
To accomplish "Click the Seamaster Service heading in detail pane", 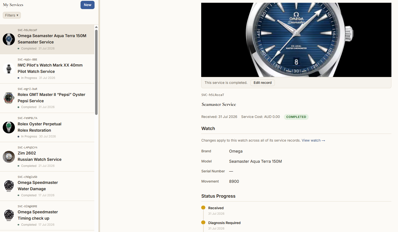I will tap(219, 104).
